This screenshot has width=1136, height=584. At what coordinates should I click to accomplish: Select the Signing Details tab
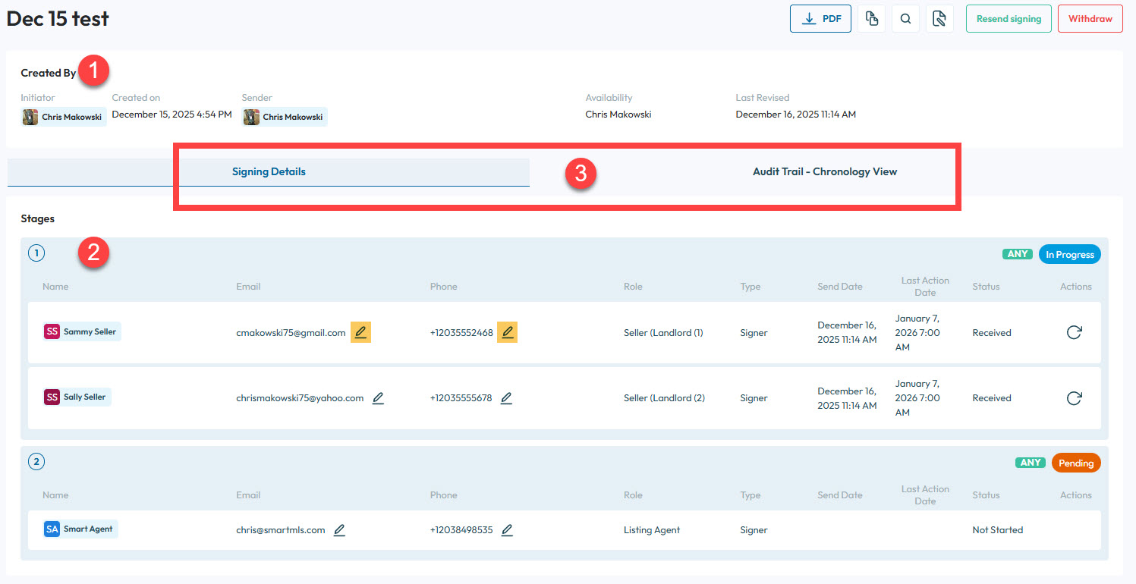269,172
